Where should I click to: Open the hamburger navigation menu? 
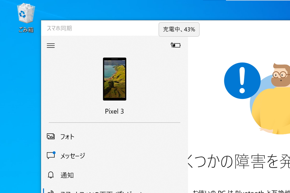coord(51,45)
